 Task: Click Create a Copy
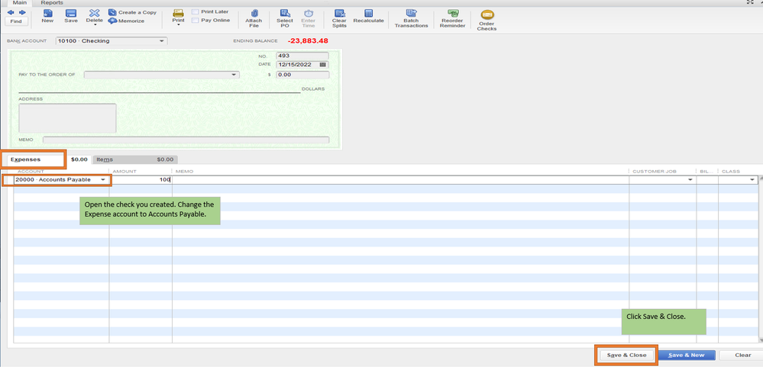coord(132,12)
